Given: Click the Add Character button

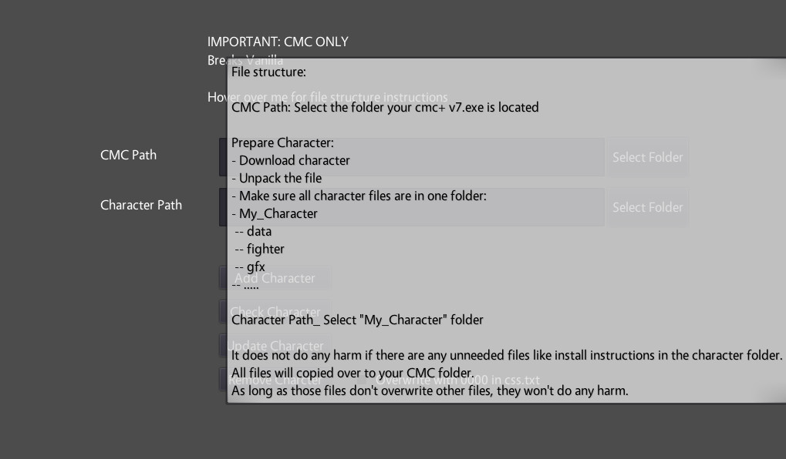Looking at the screenshot, I should point(275,278).
